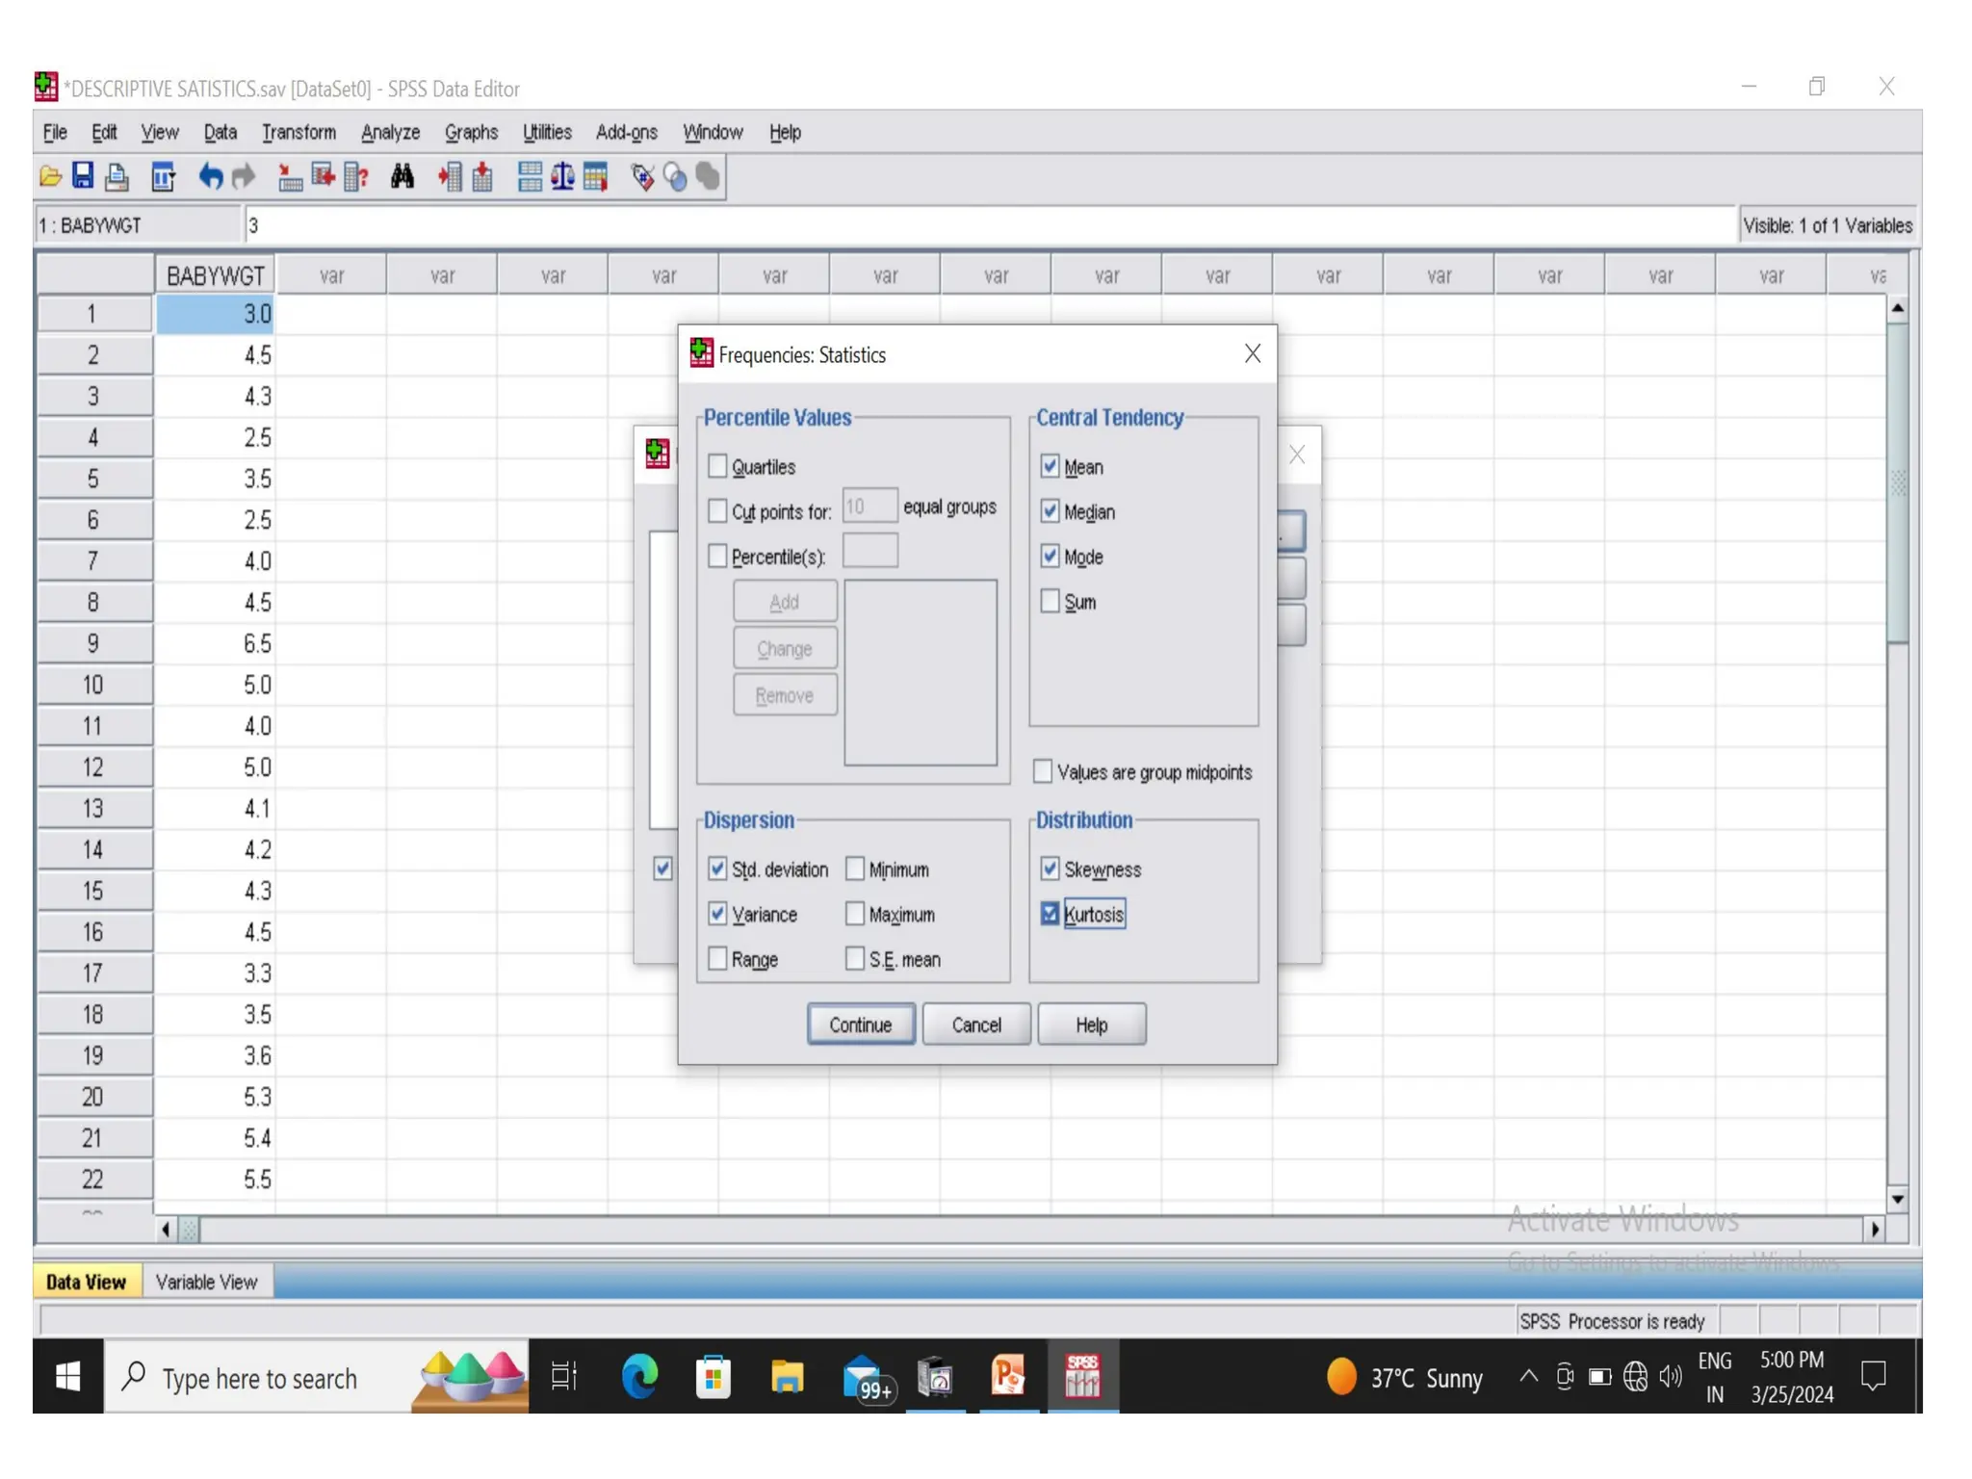Screen dimensions: 1972x1479
Task: Click the vertical scrollbar down arrow
Action: pos(1897,1199)
